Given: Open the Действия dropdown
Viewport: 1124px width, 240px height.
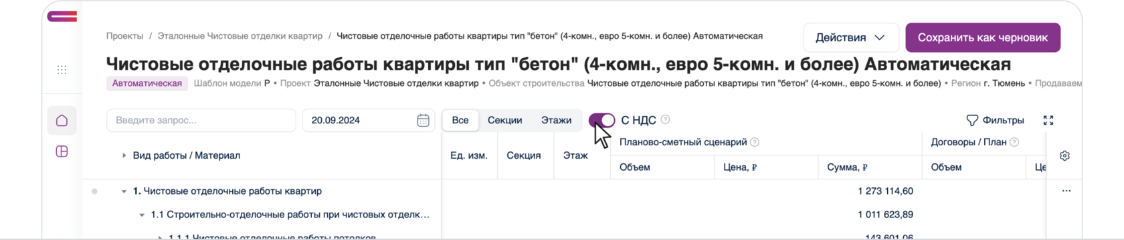Looking at the screenshot, I should point(851,37).
